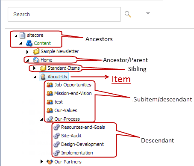Click the Our-Values people icon

coord(50,110)
